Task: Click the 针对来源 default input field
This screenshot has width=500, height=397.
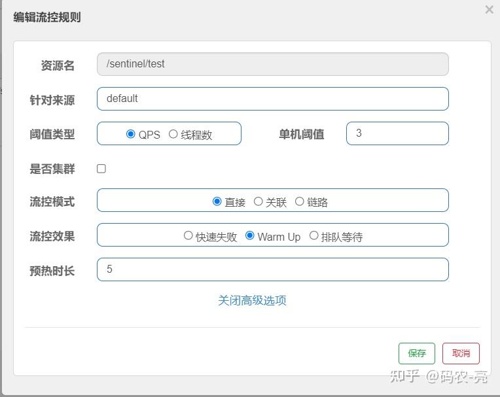Action: pos(273,99)
